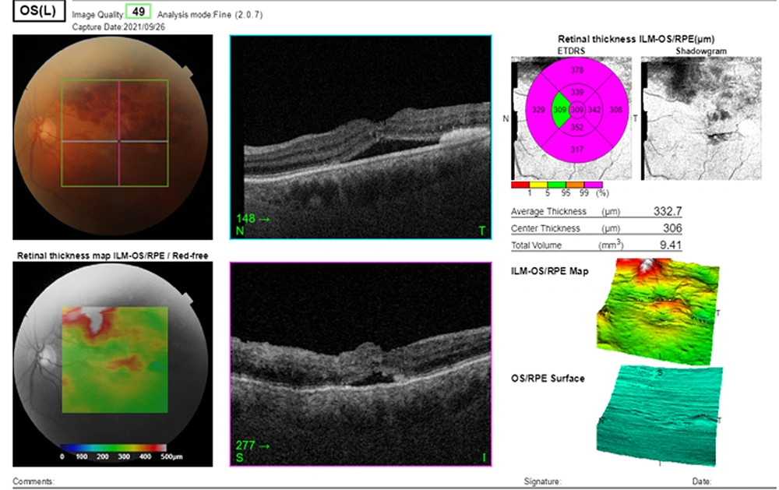Click the OS(L) eye label box
This screenshot has width=779, height=490.
pos(39,10)
